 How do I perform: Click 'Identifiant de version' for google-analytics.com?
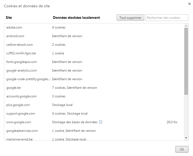tap(67, 70)
